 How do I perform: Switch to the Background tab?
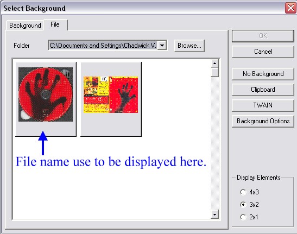[25, 26]
